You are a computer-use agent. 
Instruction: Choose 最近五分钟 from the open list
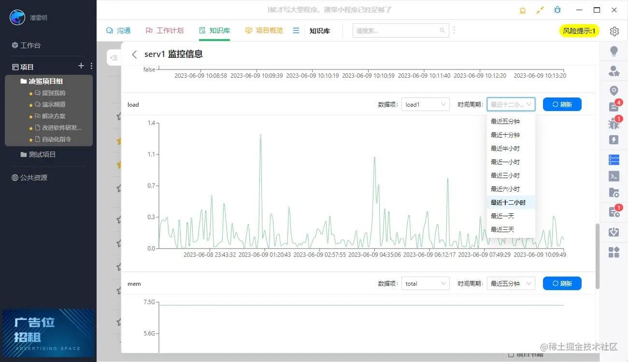tap(511, 121)
